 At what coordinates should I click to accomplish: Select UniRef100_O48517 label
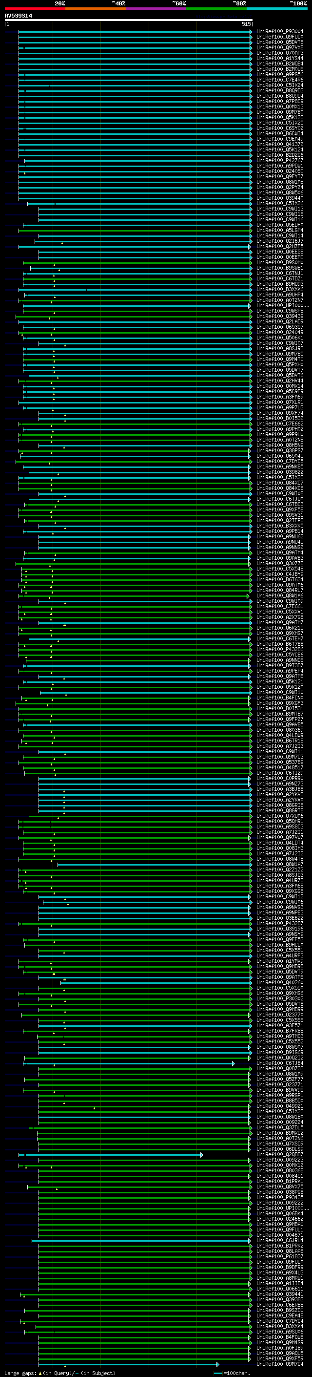tap(280, 768)
